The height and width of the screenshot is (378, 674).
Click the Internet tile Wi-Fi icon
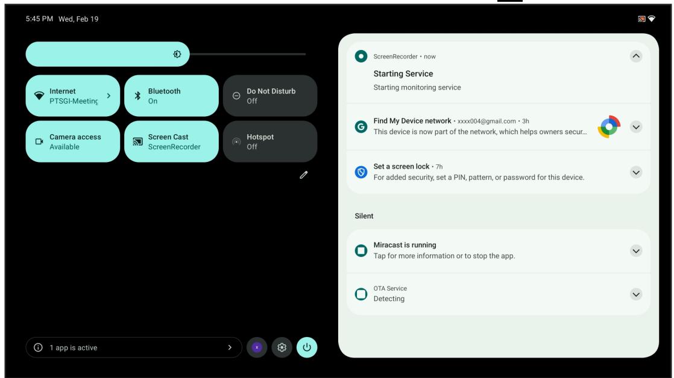tap(39, 96)
